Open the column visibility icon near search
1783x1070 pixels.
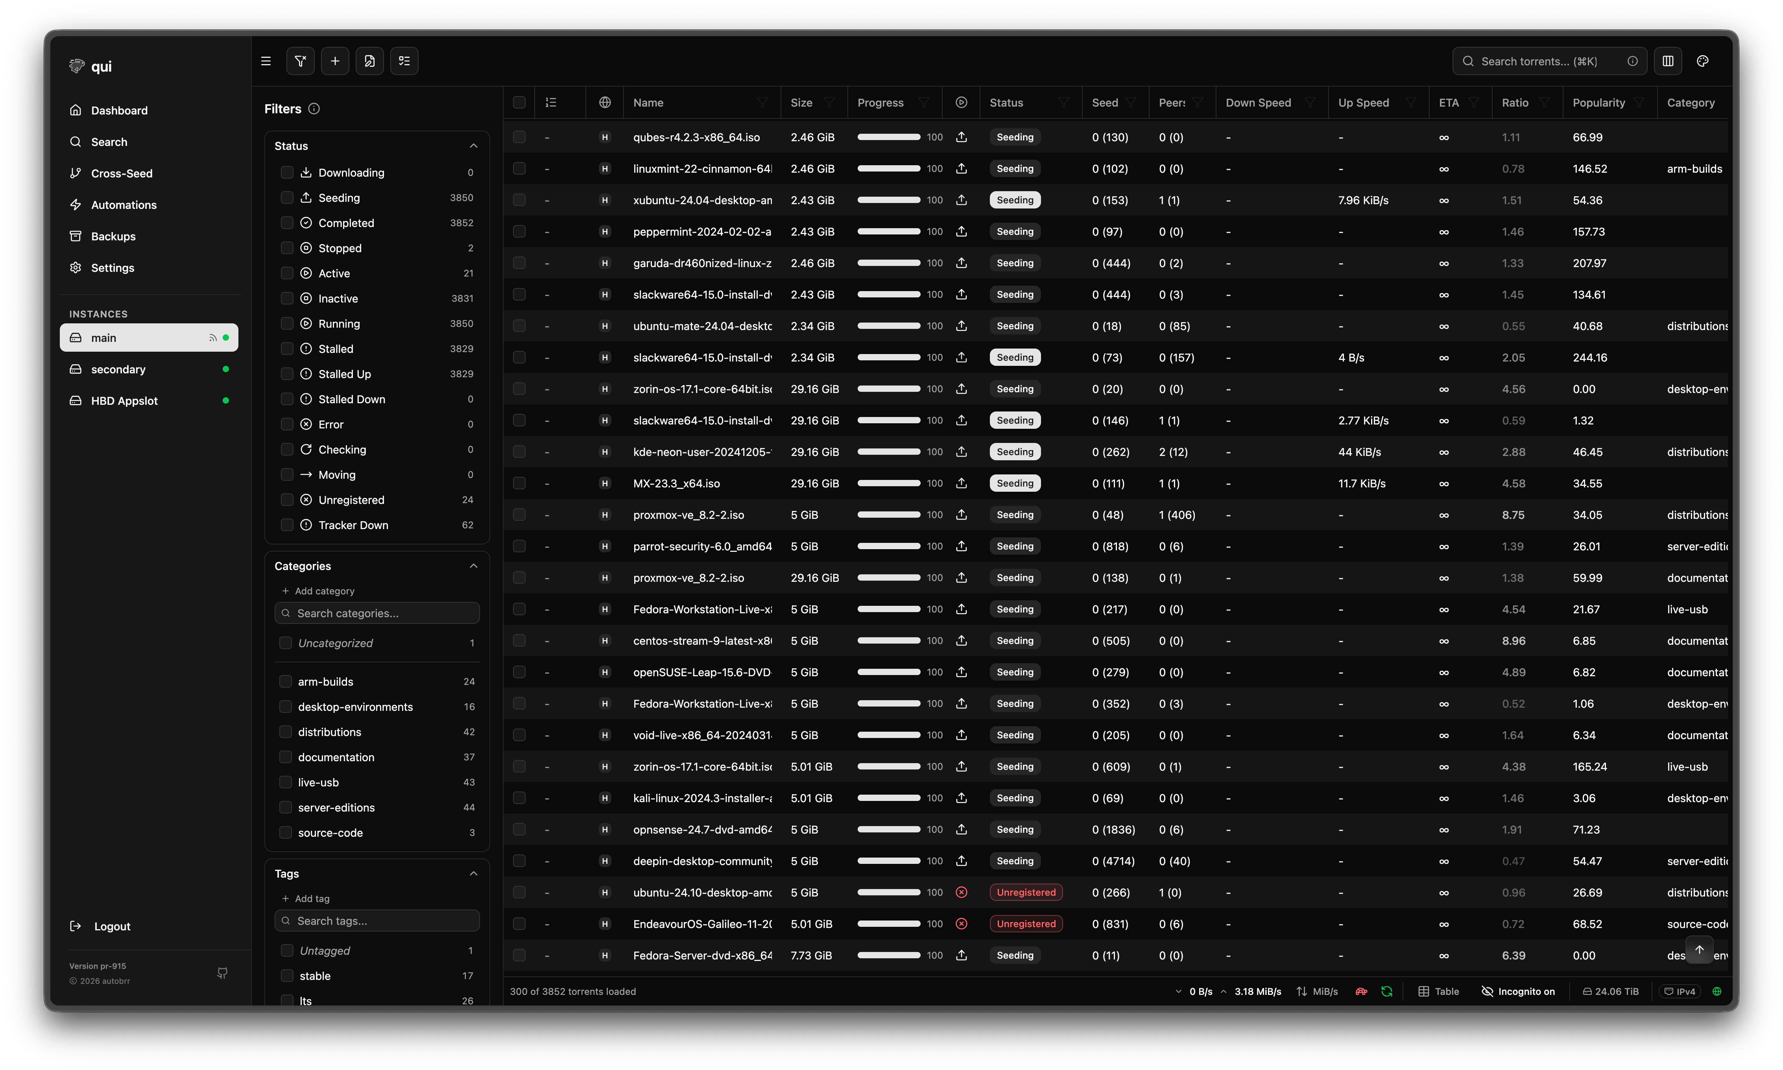(1668, 61)
